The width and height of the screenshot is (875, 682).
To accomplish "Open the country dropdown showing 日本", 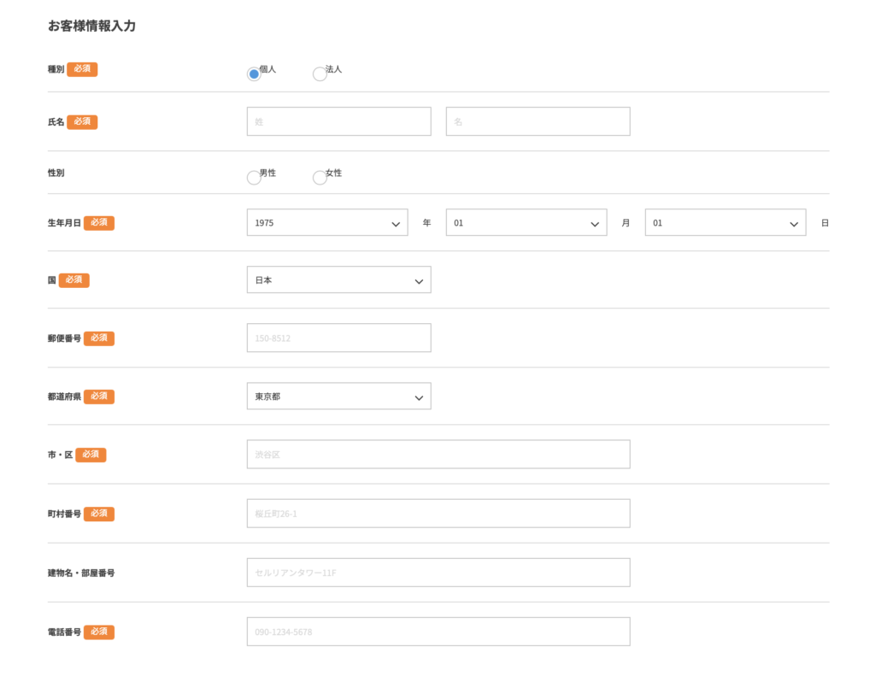I will pyautogui.click(x=338, y=280).
